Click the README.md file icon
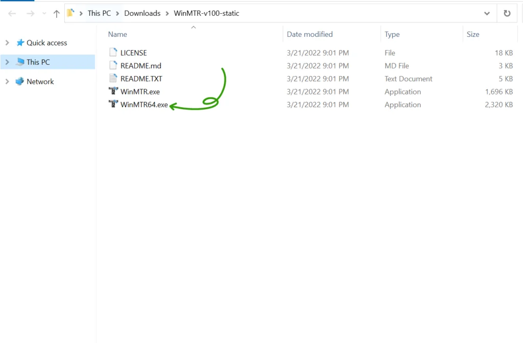Image resolution: width=523 pixels, height=343 pixels. click(113, 65)
